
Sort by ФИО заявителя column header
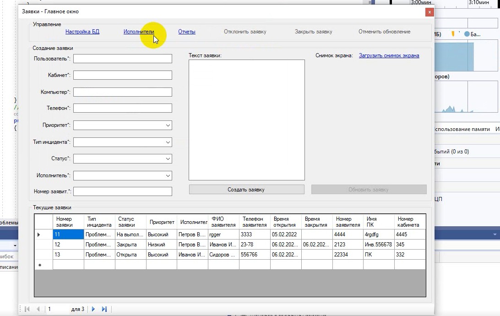[x=223, y=222]
